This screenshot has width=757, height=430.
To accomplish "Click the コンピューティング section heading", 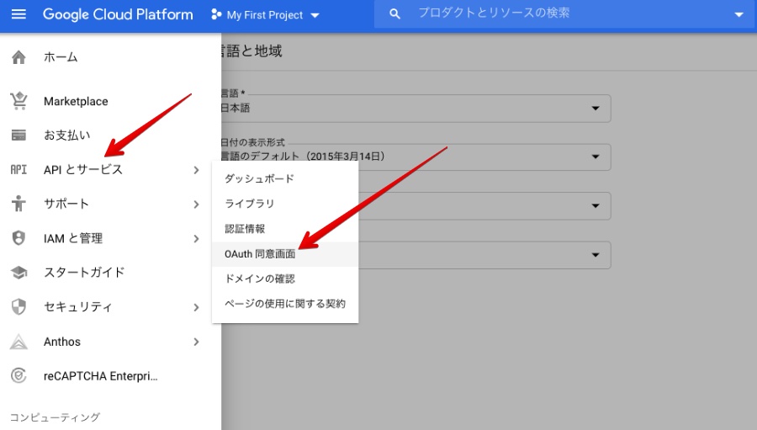I will [x=55, y=417].
